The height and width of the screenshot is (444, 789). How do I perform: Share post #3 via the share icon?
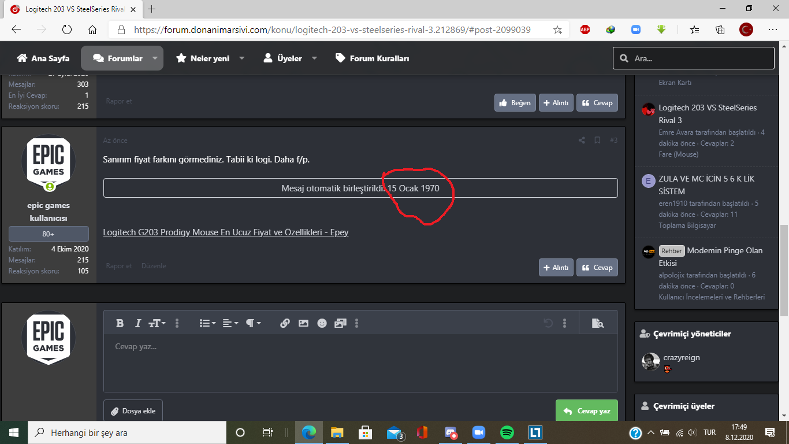pyautogui.click(x=582, y=140)
